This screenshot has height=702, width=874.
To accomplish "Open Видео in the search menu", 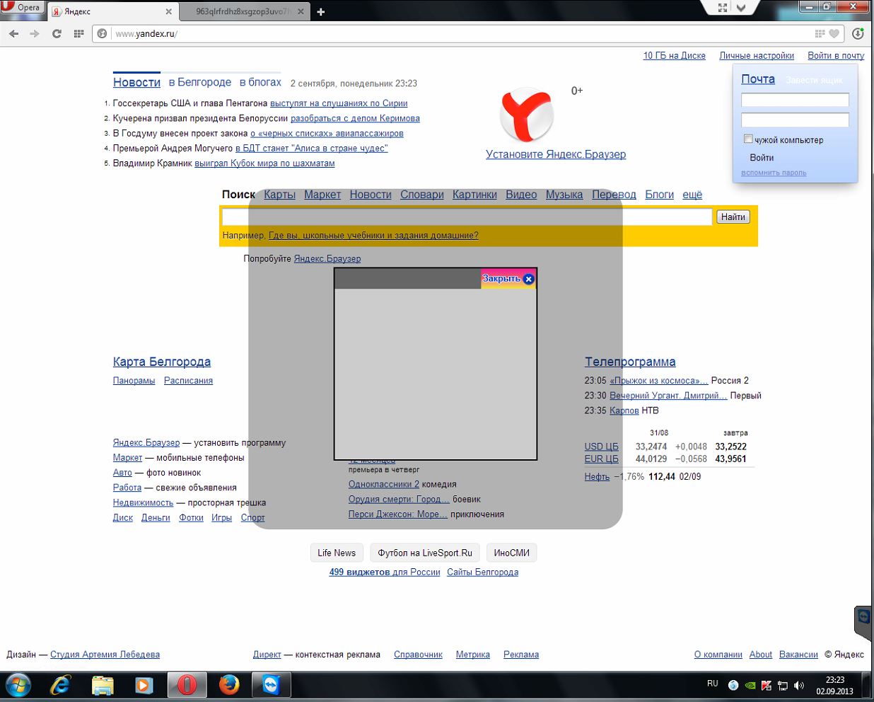I will click(x=521, y=195).
